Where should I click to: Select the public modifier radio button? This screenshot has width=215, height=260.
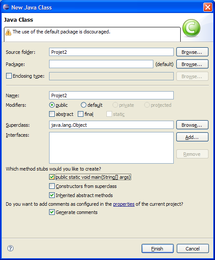coord(52,105)
